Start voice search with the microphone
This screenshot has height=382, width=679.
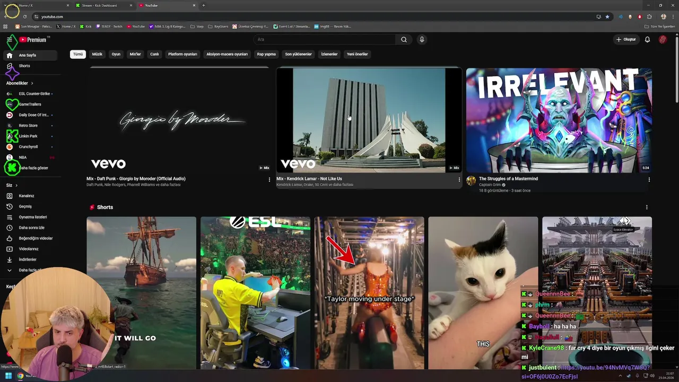tap(422, 39)
